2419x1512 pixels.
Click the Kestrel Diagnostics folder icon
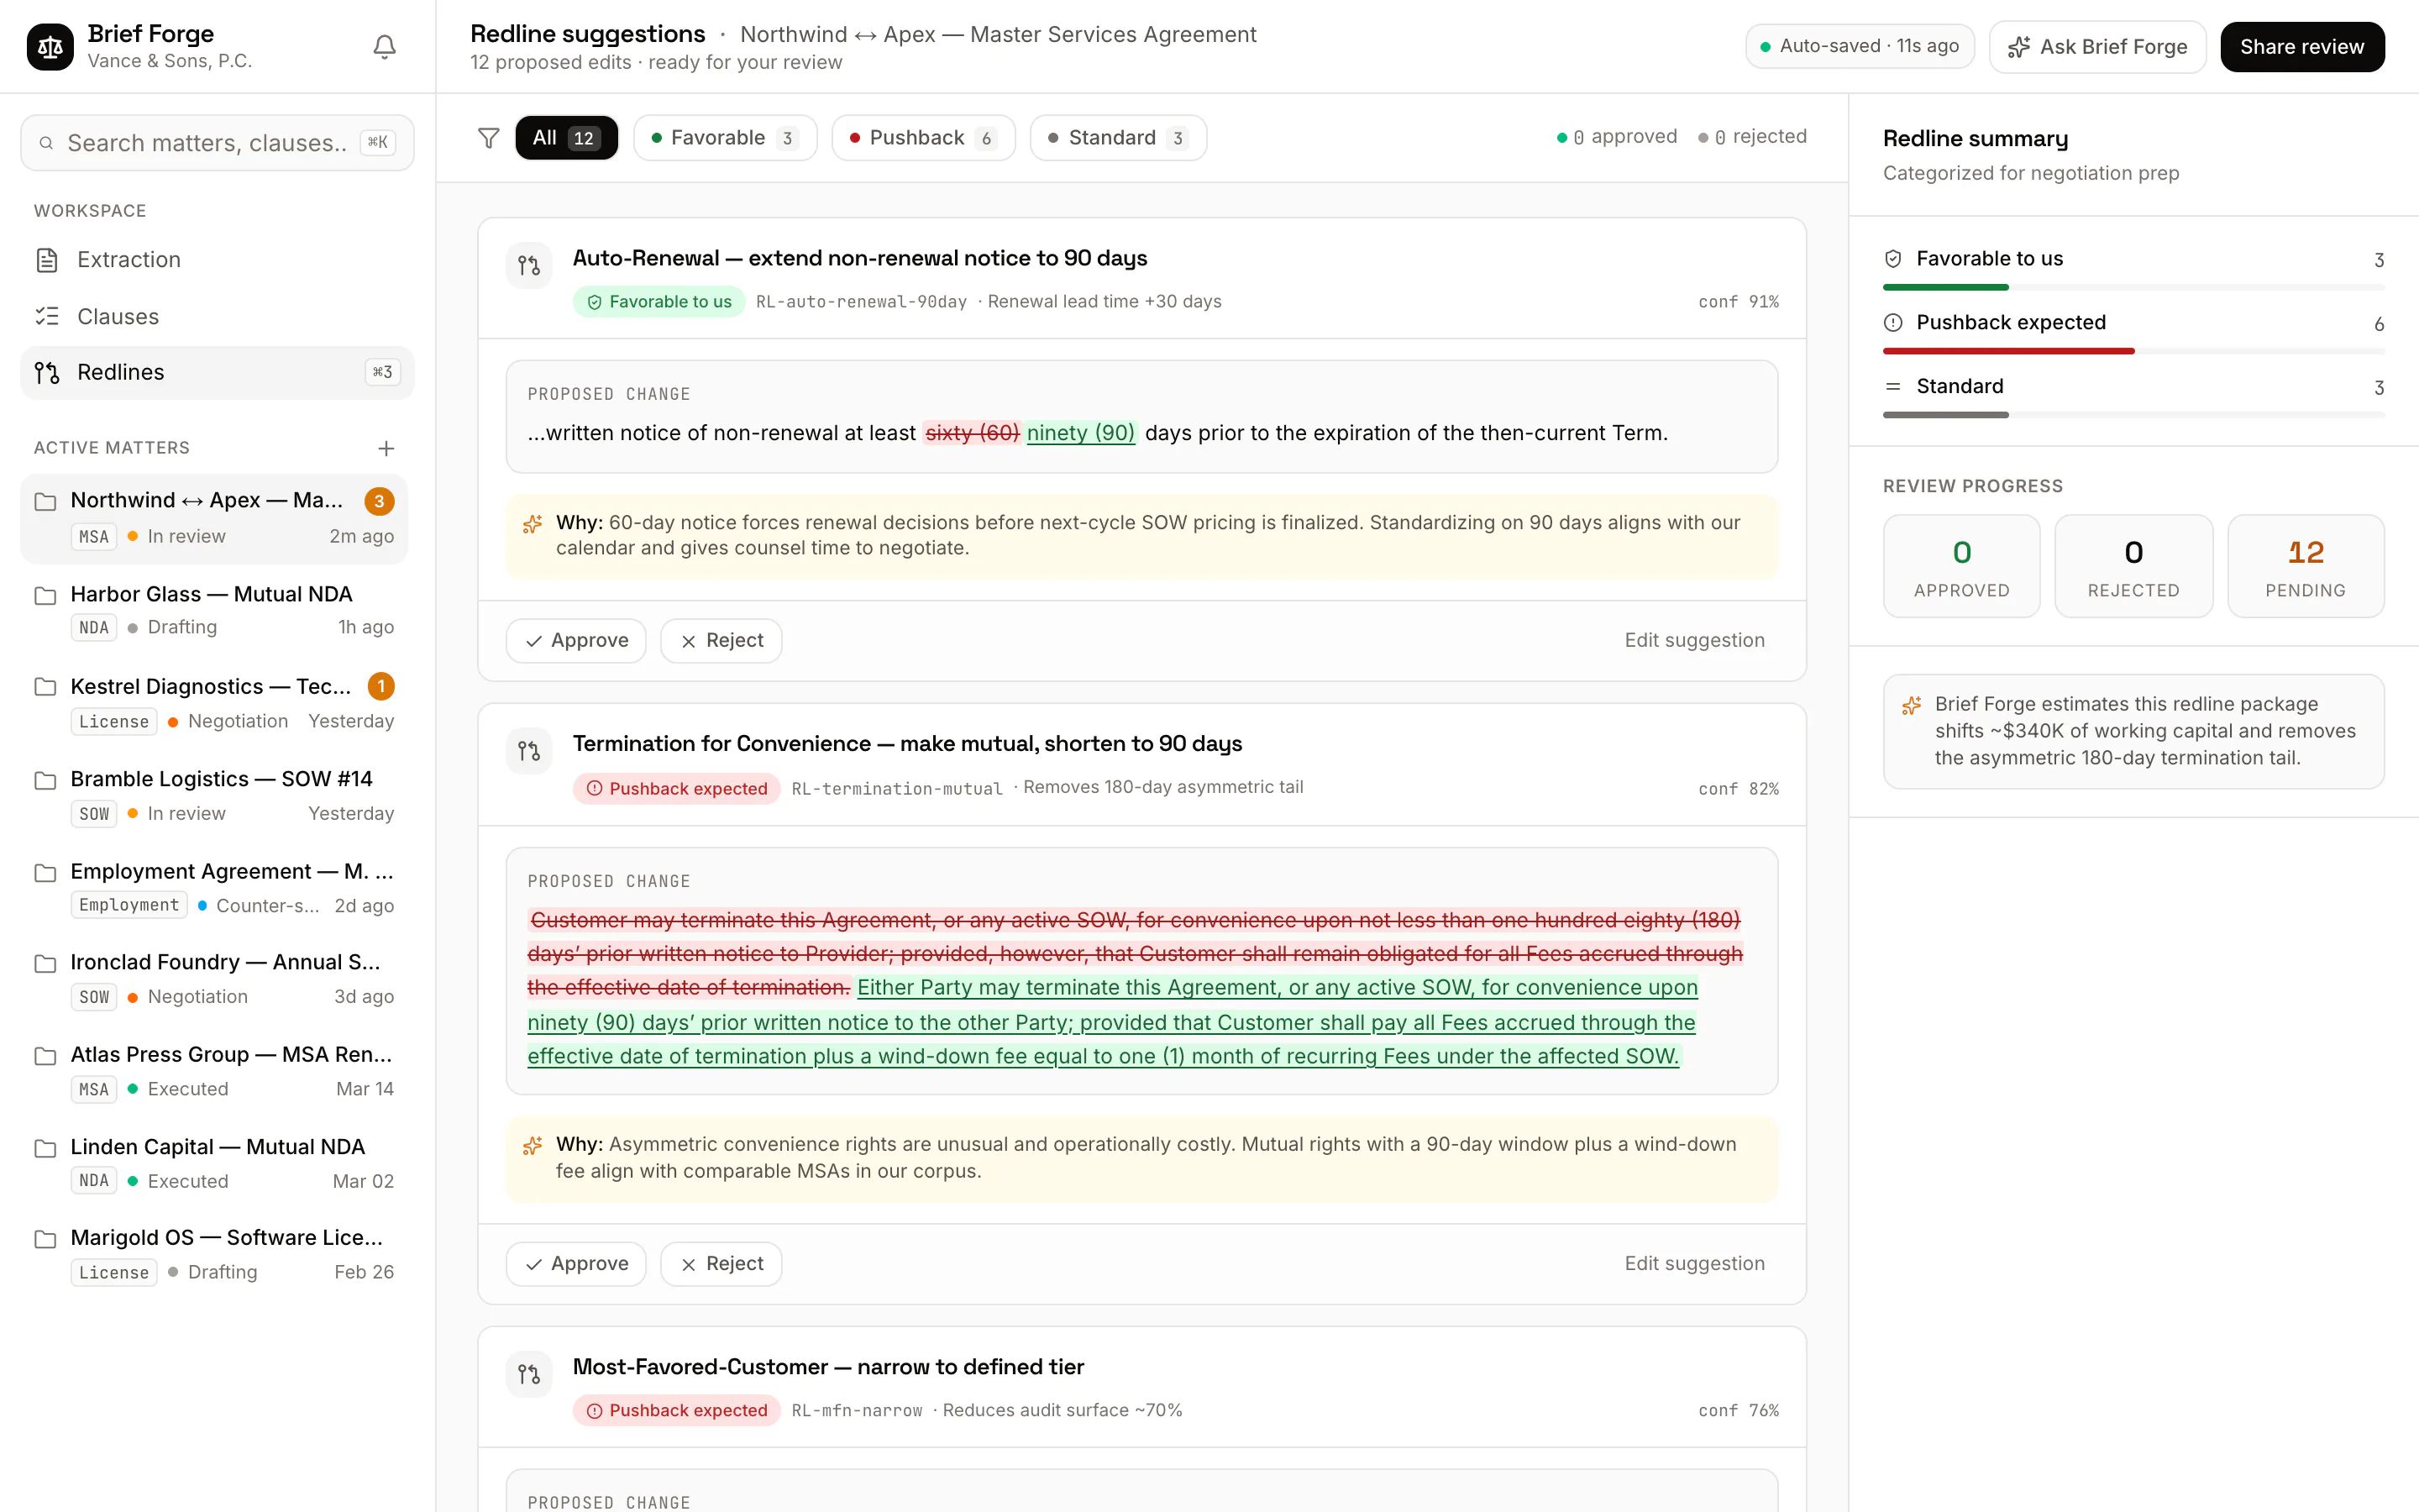(46, 687)
